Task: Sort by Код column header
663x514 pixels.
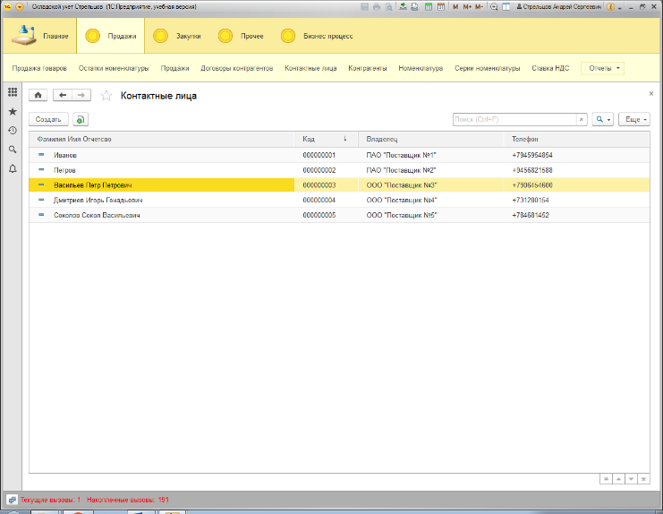Action: point(326,139)
